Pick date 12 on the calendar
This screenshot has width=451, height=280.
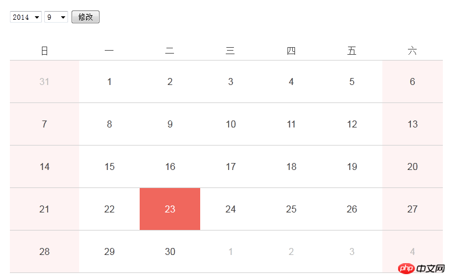tap(351, 124)
